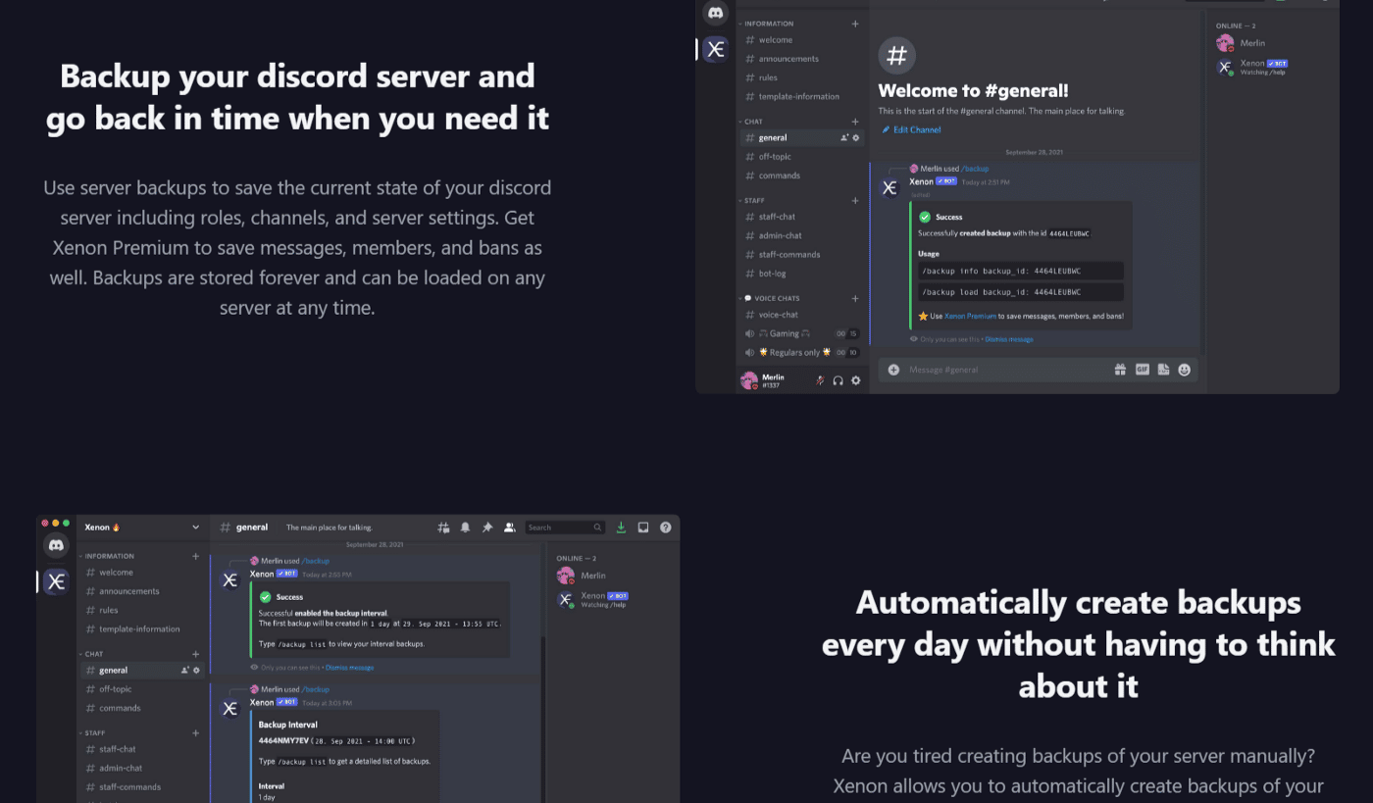Open Xenon server dropdown in lower screenshot
The width and height of the screenshot is (1373, 803).
[196, 527]
